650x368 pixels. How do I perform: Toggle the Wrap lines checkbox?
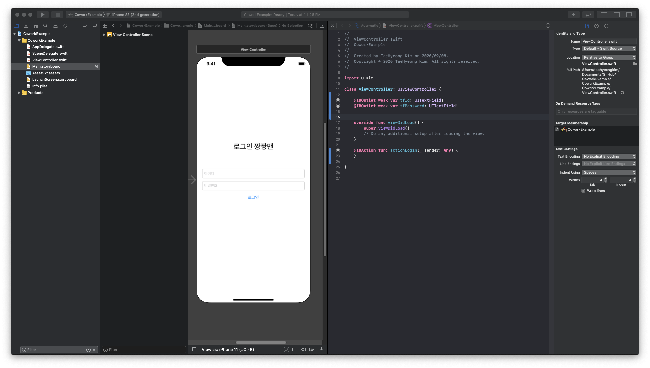[583, 191]
